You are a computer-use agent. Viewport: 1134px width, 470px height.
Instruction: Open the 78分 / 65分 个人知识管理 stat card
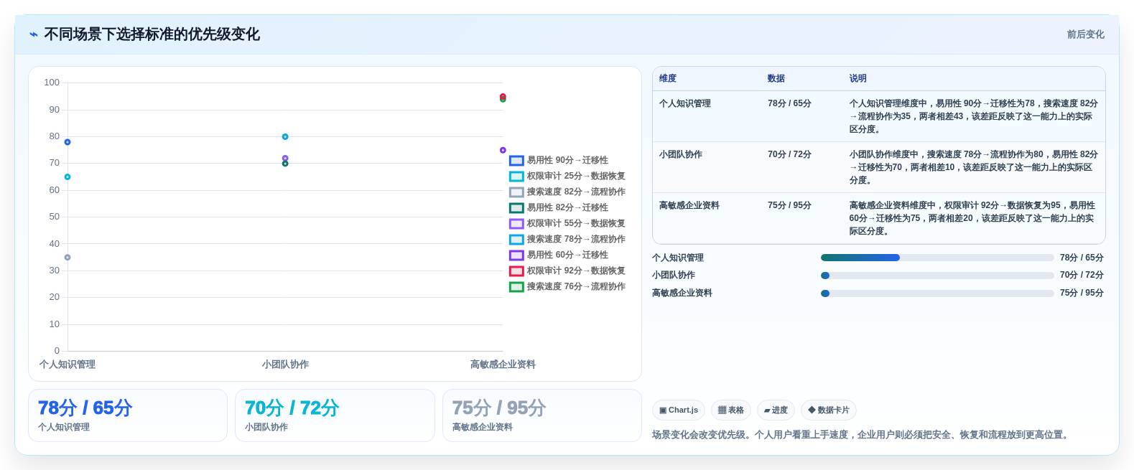pyautogui.click(x=128, y=415)
